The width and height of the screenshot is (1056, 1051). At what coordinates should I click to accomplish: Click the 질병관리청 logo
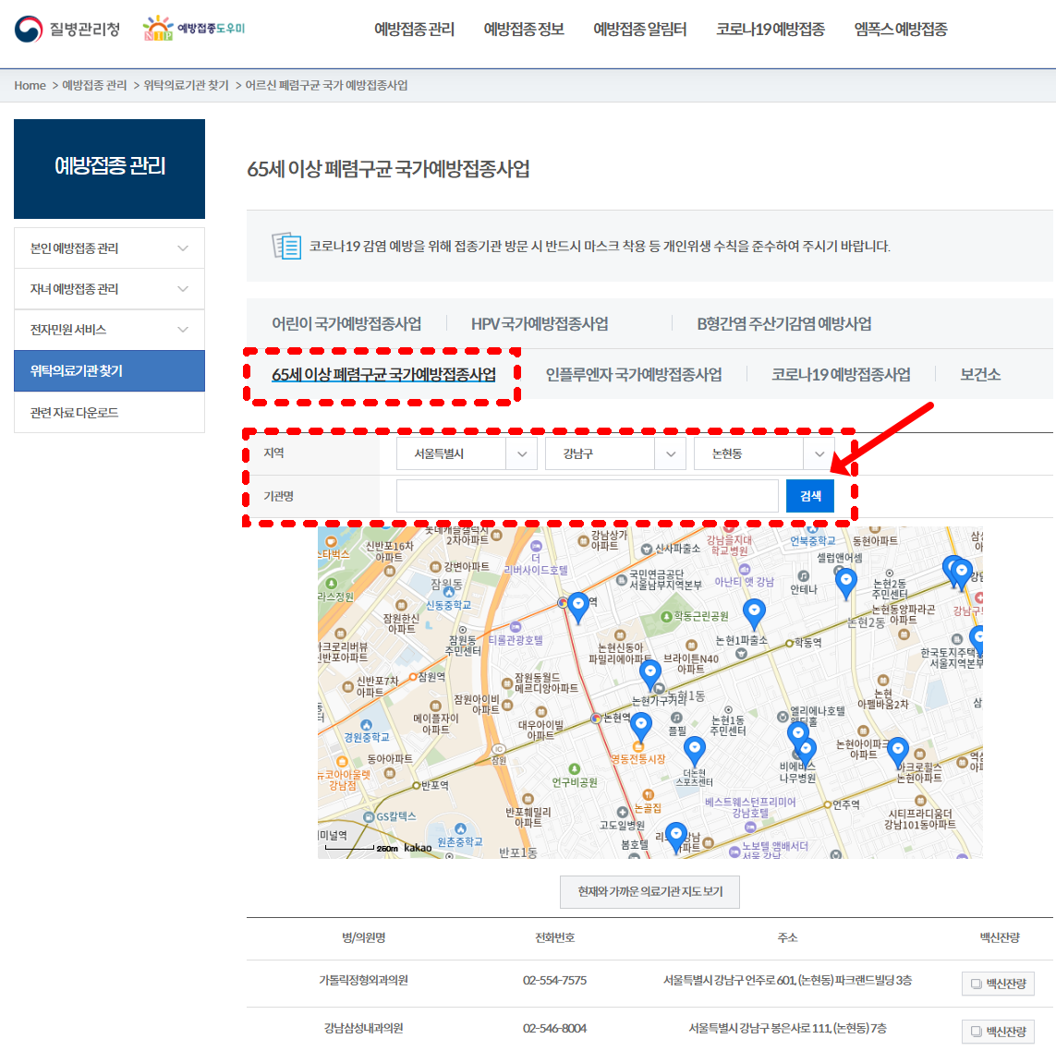point(67,29)
